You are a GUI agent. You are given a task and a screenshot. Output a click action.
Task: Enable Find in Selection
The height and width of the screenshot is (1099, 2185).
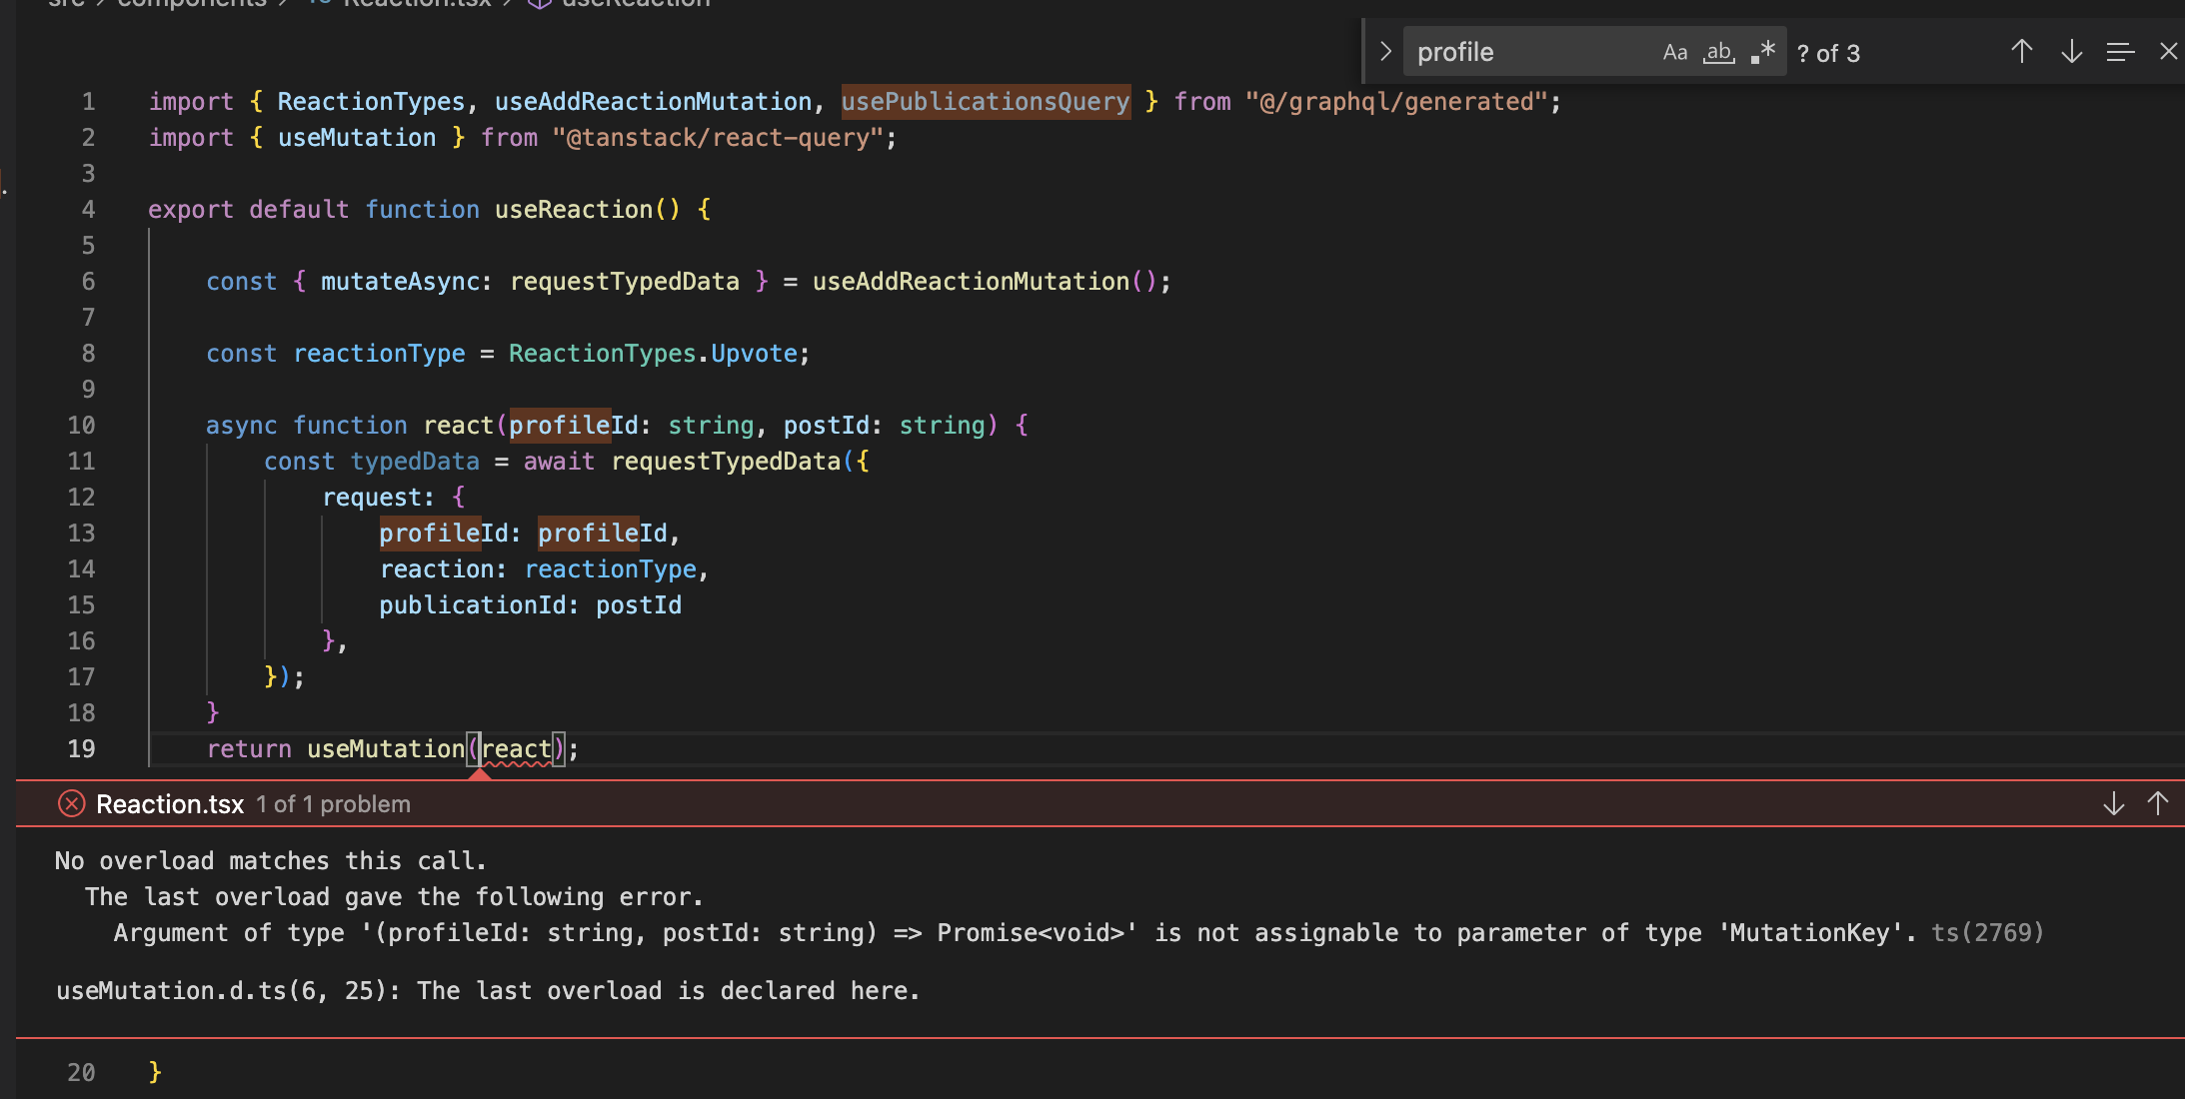(x=2120, y=52)
